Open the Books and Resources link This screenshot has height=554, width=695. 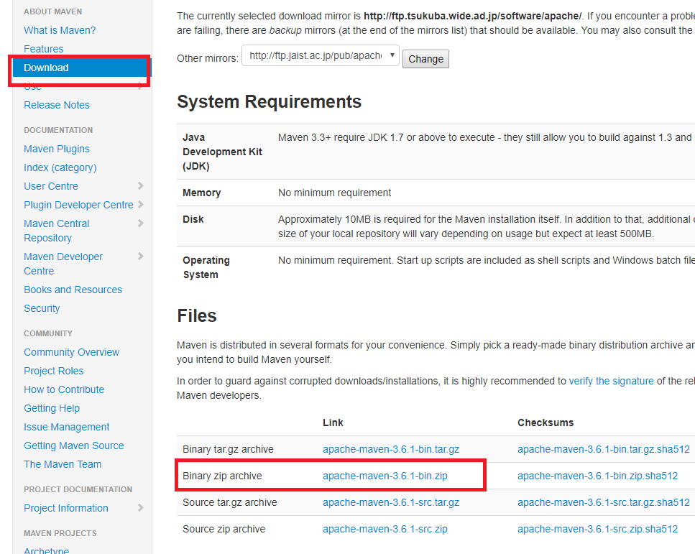73,290
